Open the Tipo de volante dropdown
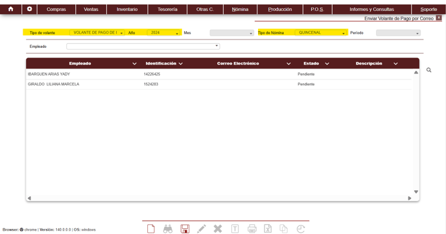This screenshot has width=446, height=234. [x=97, y=32]
